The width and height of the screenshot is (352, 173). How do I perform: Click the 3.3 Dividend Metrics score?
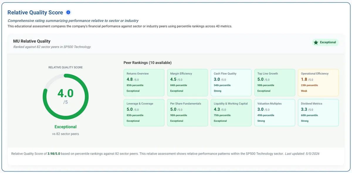(304, 109)
